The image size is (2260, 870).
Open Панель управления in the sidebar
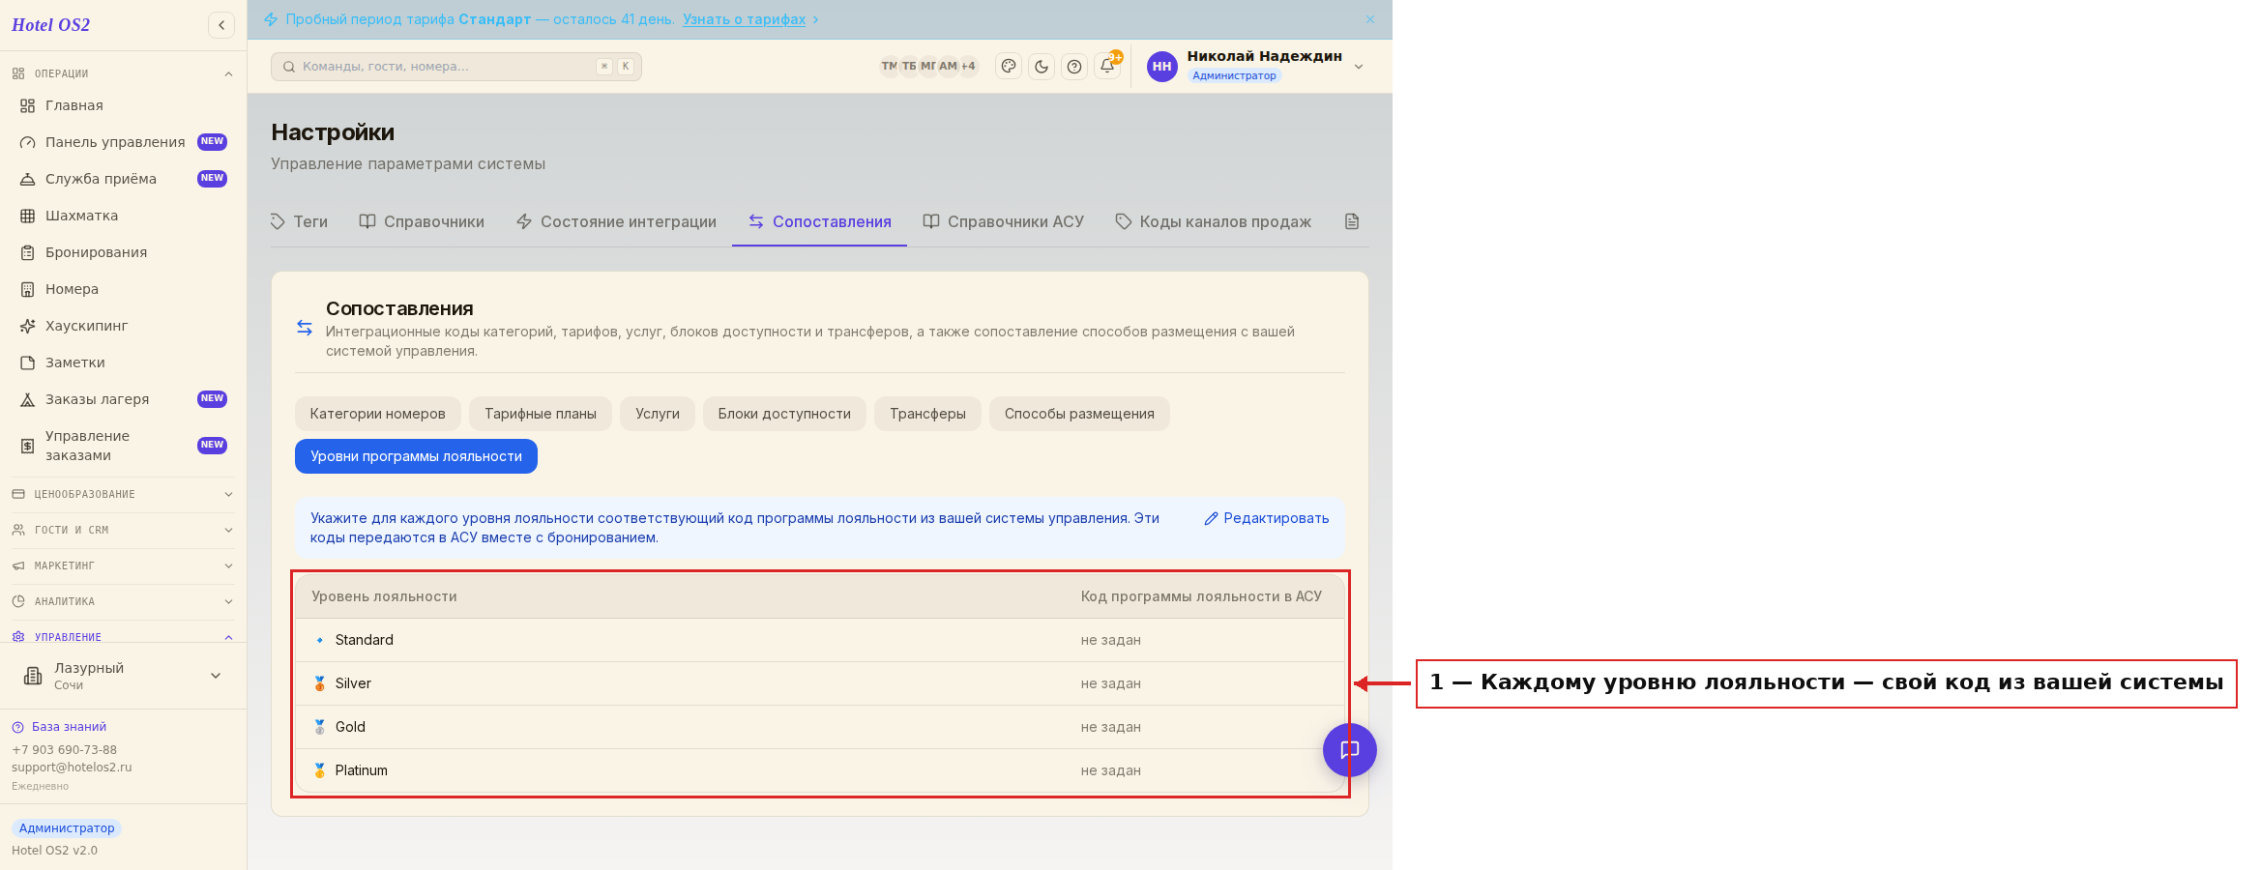pos(123,142)
